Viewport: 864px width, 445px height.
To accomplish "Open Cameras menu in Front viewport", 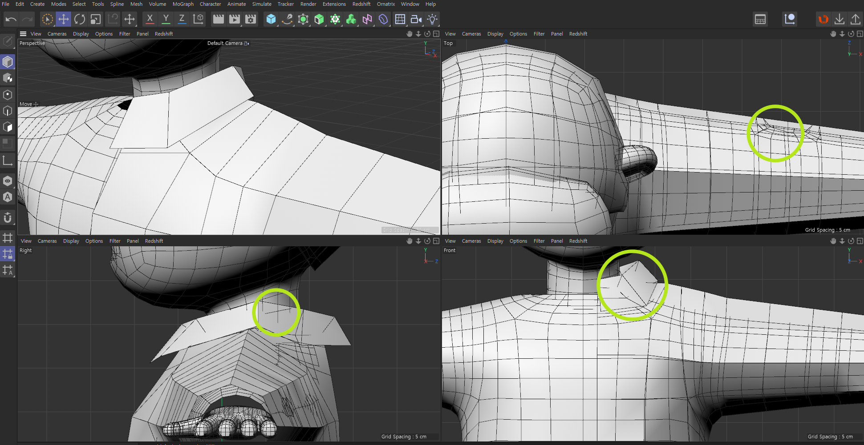I will click(471, 241).
